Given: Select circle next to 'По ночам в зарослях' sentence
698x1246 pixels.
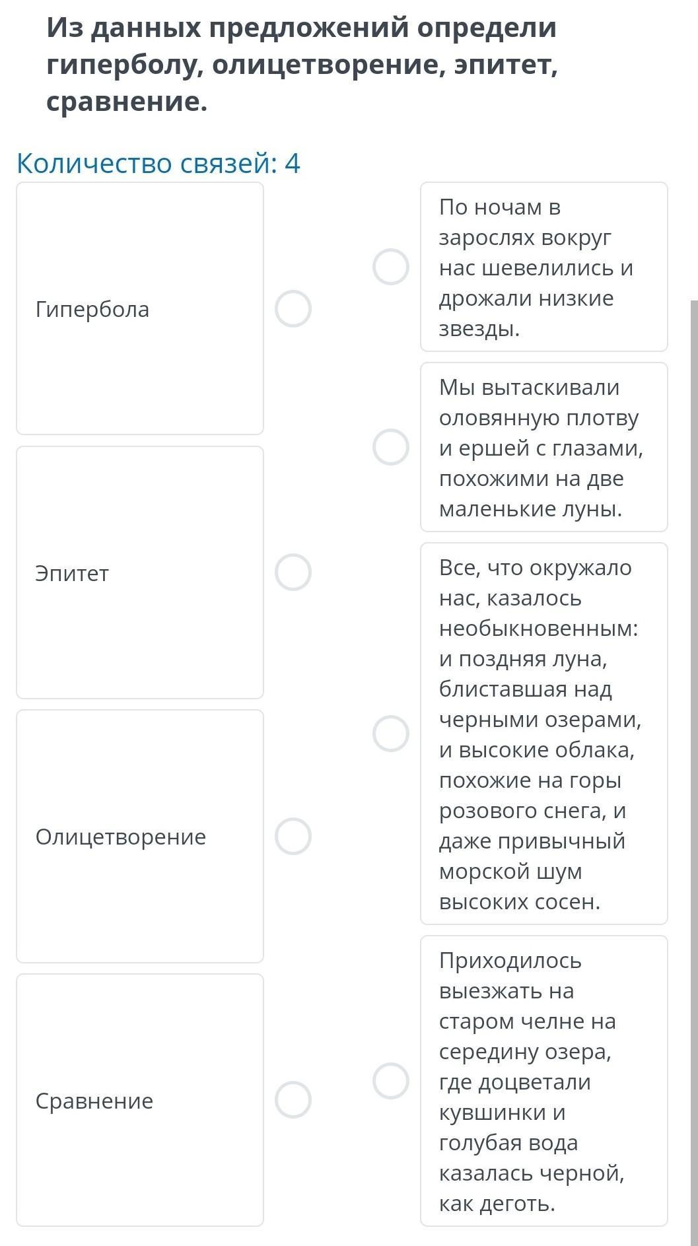Looking at the screenshot, I should pos(390,267).
